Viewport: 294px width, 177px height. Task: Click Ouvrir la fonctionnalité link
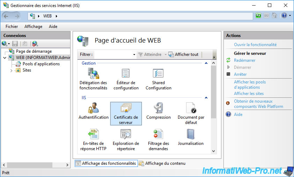click(x=255, y=45)
